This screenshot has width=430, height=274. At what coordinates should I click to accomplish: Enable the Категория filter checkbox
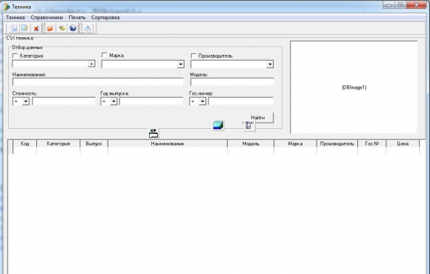pyautogui.click(x=15, y=56)
